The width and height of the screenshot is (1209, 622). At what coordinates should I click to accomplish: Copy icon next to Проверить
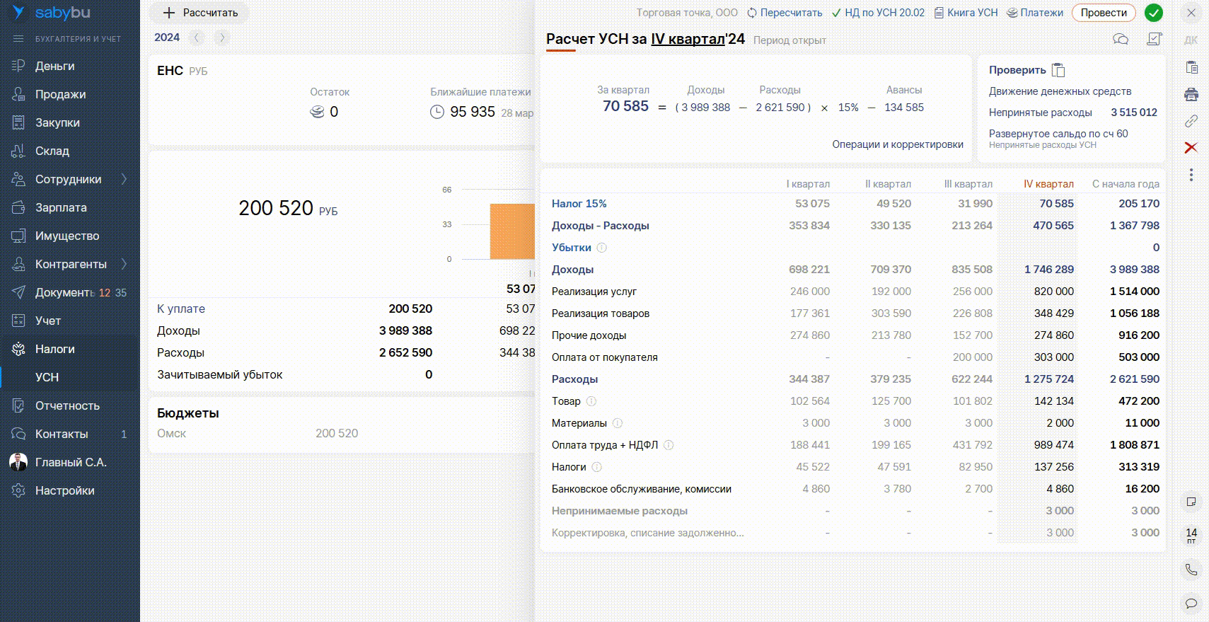1058,70
